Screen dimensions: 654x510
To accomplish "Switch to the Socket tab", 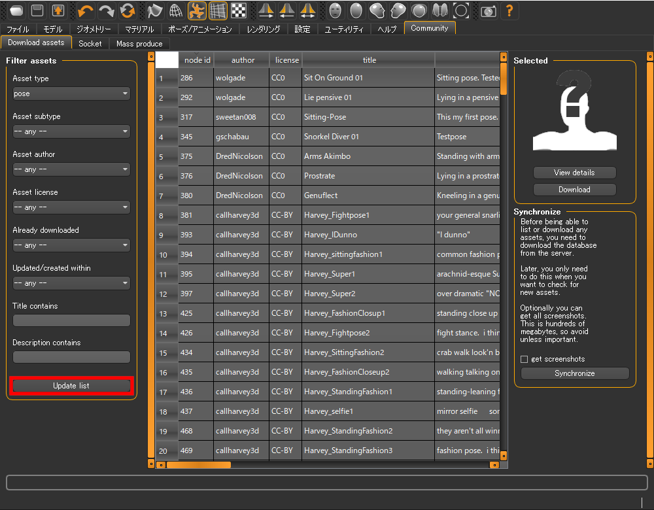I will 90,43.
